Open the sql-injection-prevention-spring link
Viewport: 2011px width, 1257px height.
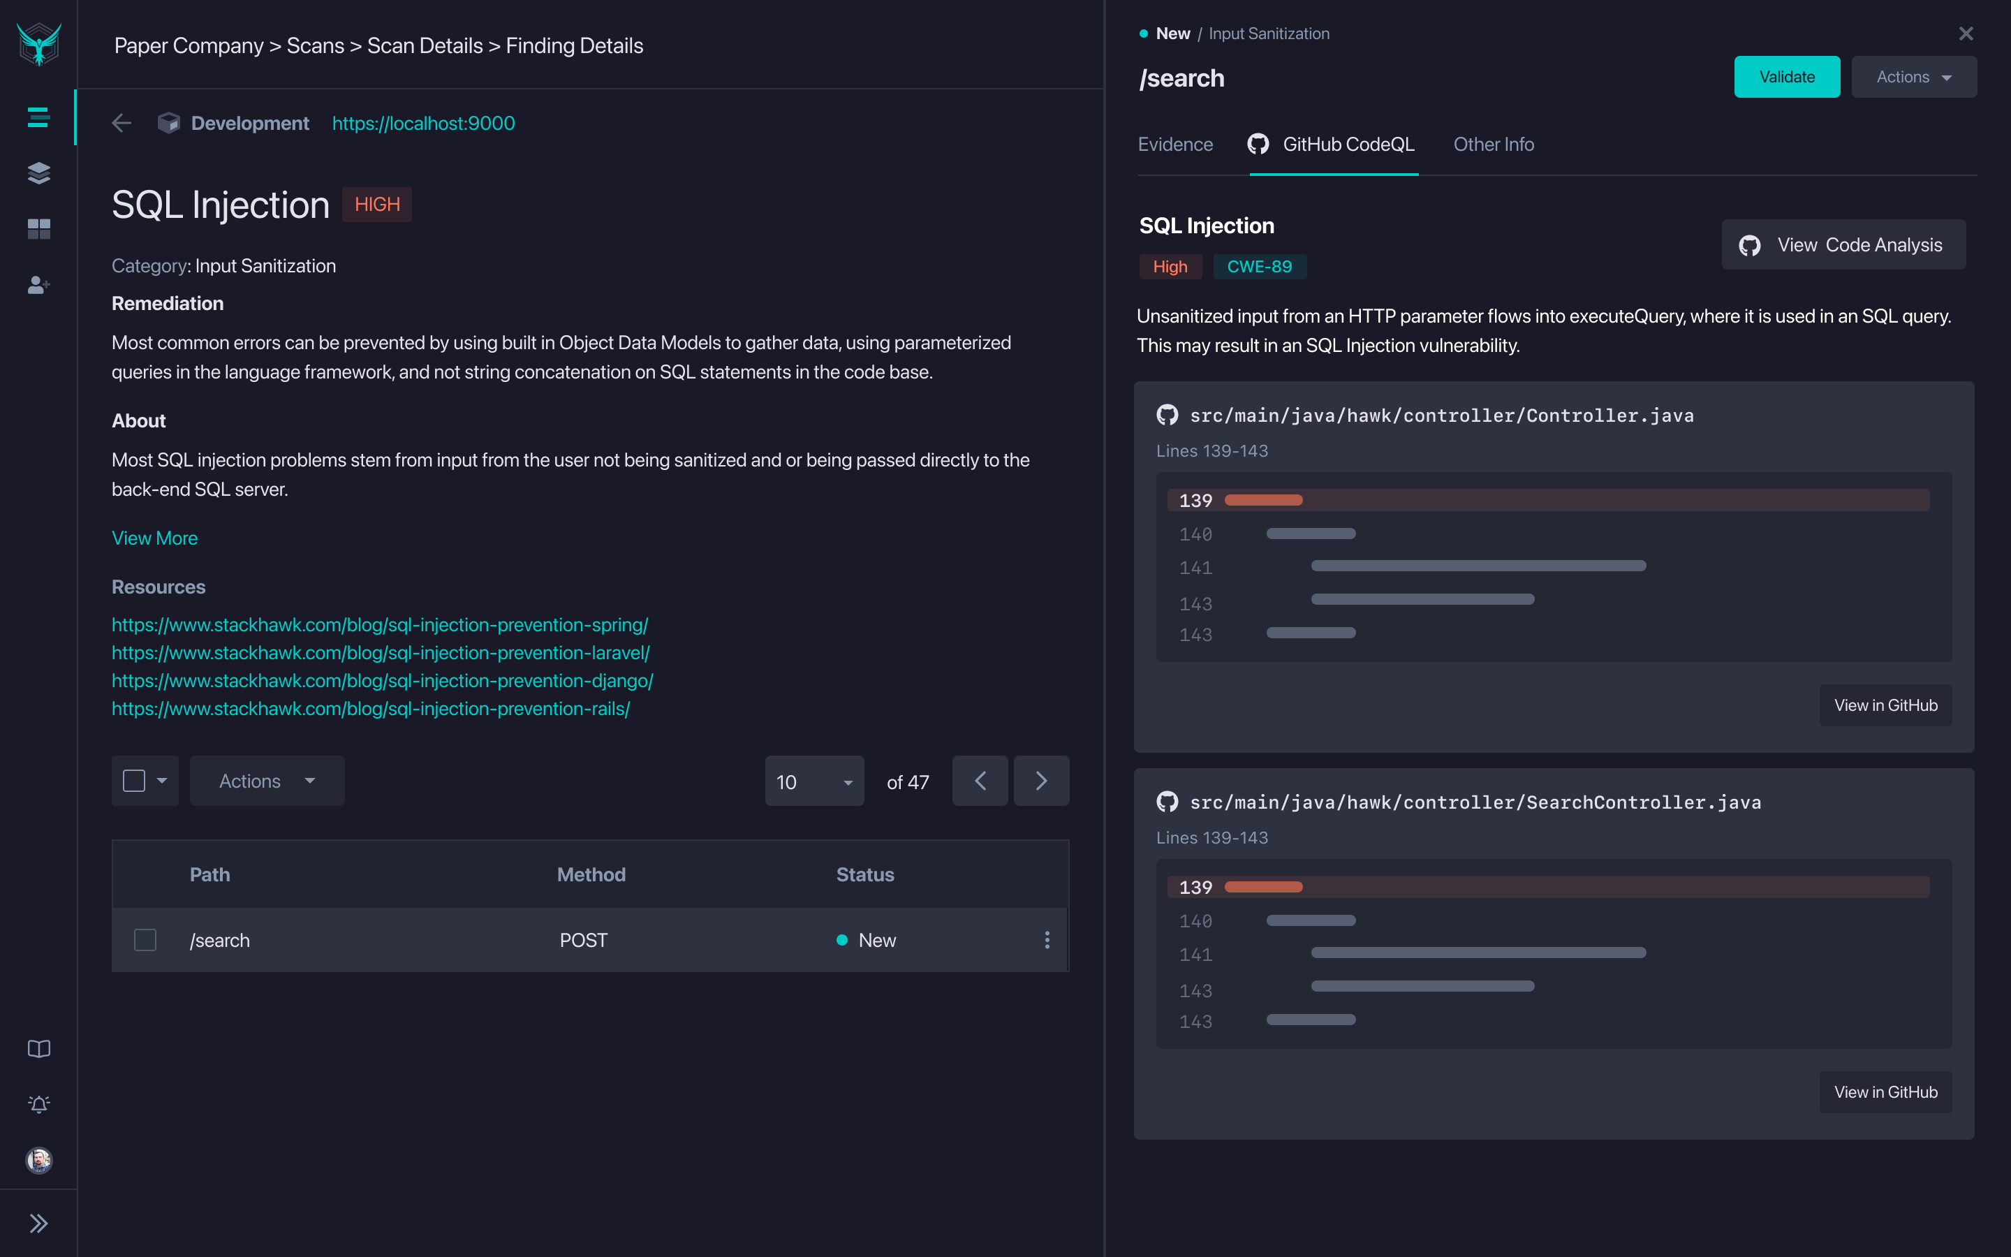[x=380, y=624]
